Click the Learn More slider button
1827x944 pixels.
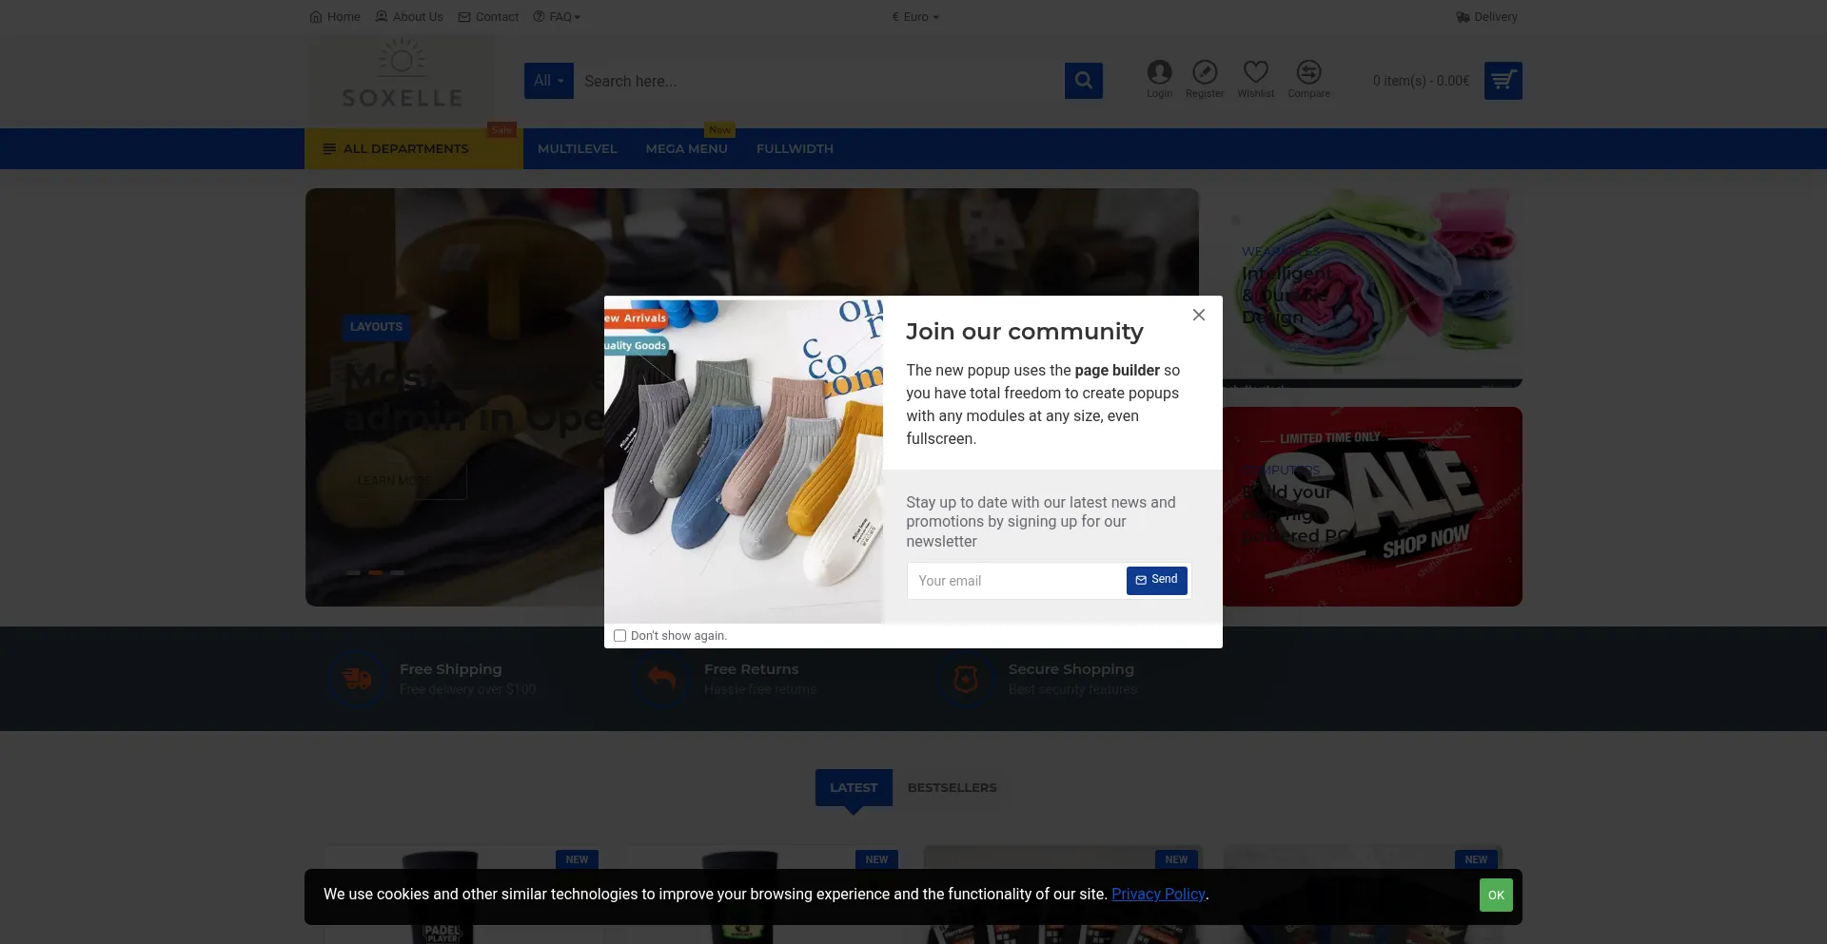[x=404, y=481]
